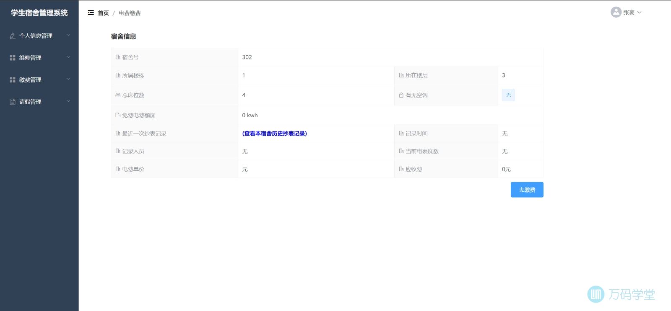Click the icon beside 最近一次抄表记录
Screen dimensions: 671x311
coord(118,134)
